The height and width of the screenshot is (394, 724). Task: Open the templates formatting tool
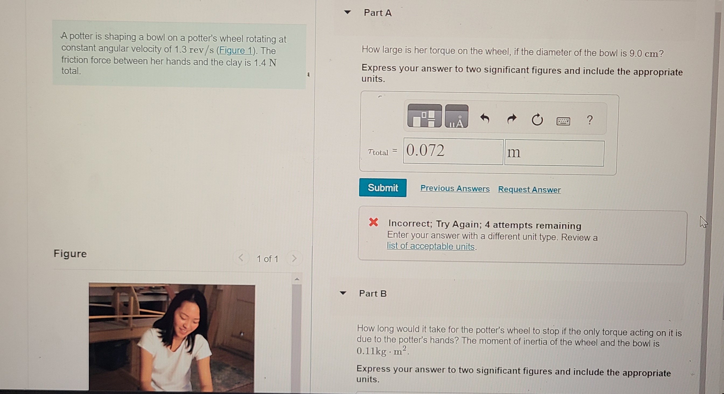point(424,116)
